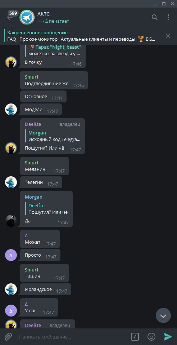Image resolution: width=177 pixels, height=345 pixels.
Task: Click the message input field
Action: click(x=72, y=337)
